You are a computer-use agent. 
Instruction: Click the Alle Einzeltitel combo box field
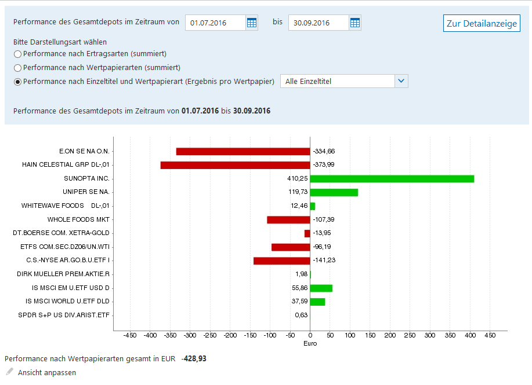(x=344, y=81)
